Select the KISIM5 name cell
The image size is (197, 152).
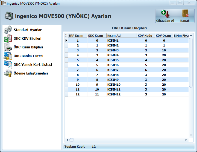[122, 60]
